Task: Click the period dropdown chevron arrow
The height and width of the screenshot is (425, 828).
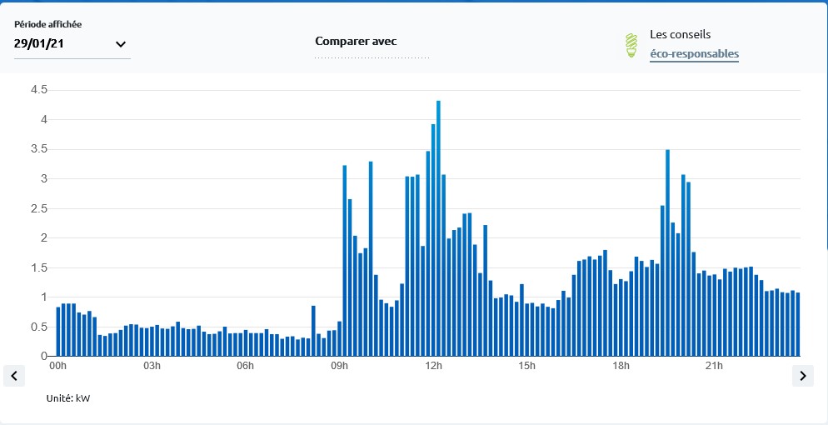Action: [x=121, y=44]
